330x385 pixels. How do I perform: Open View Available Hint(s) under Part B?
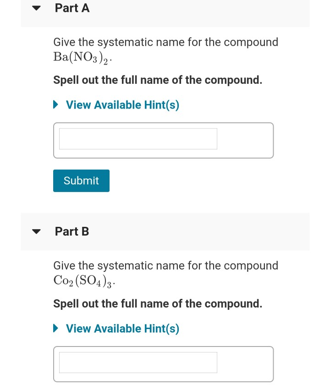click(122, 329)
